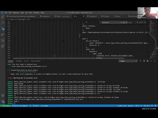158x118 pixels.
Task: Open Manage settings gear in activity bar
Action: (x=3, y=102)
